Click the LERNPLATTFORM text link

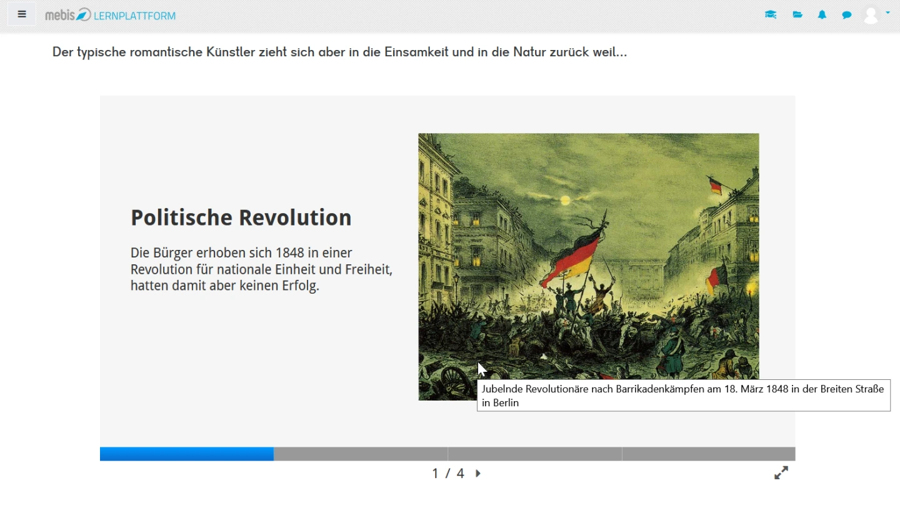click(x=134, y=16)
